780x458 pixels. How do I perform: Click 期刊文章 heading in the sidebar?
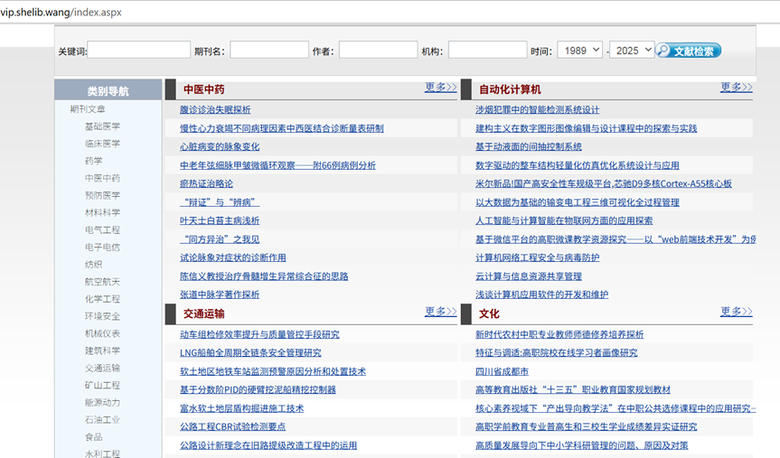pos(88,109)
